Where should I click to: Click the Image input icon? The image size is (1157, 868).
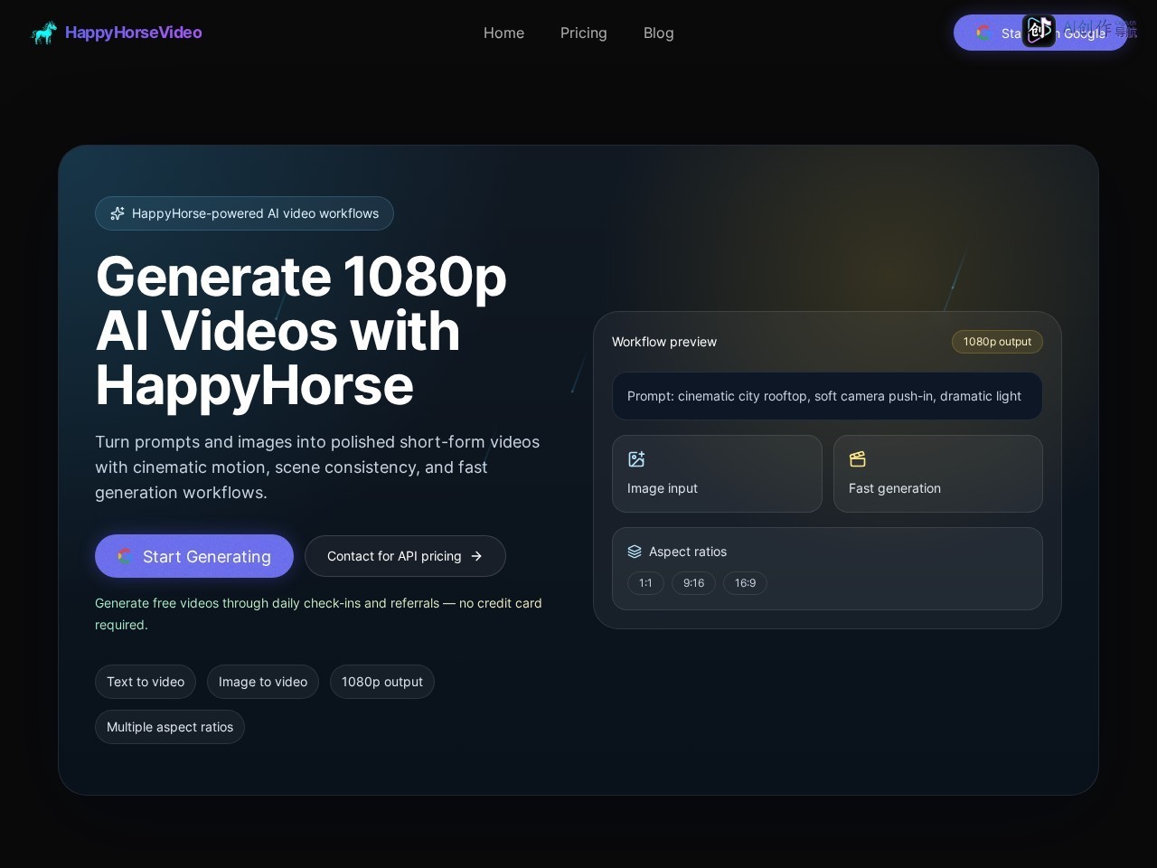(x=636, y=459)
